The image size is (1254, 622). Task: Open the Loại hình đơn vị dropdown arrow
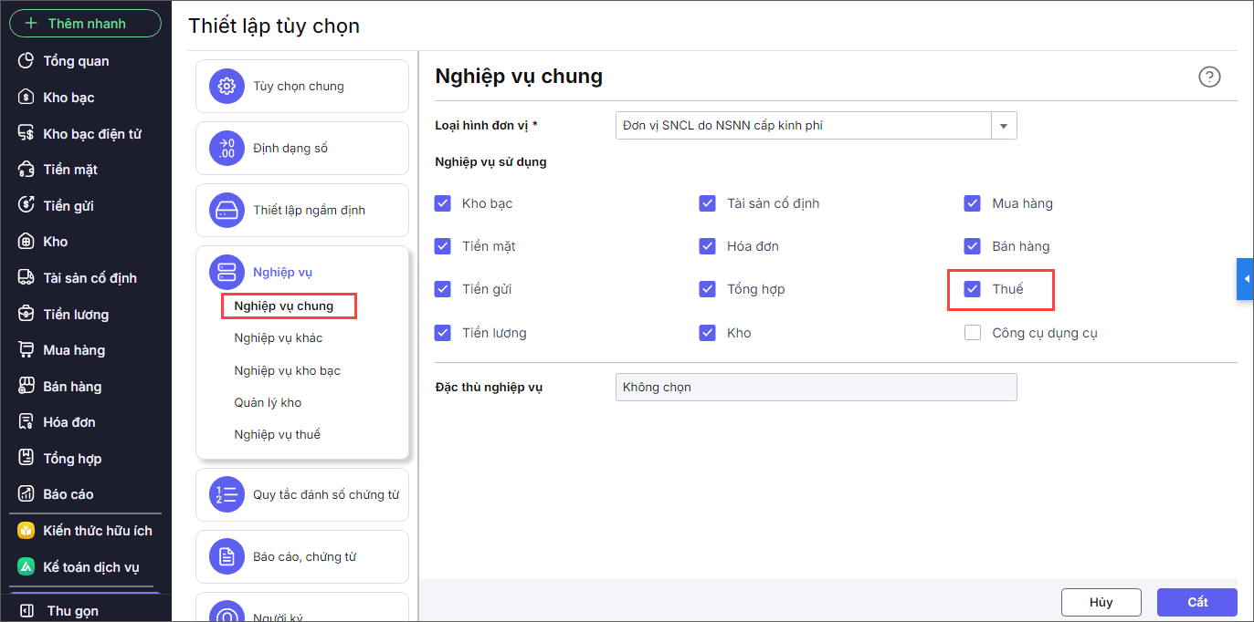click(1005, 126)
